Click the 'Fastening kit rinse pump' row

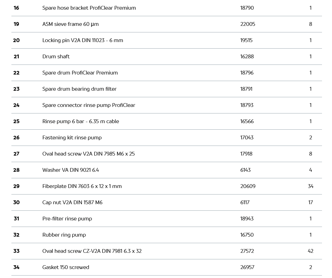(x=72, y=138)
